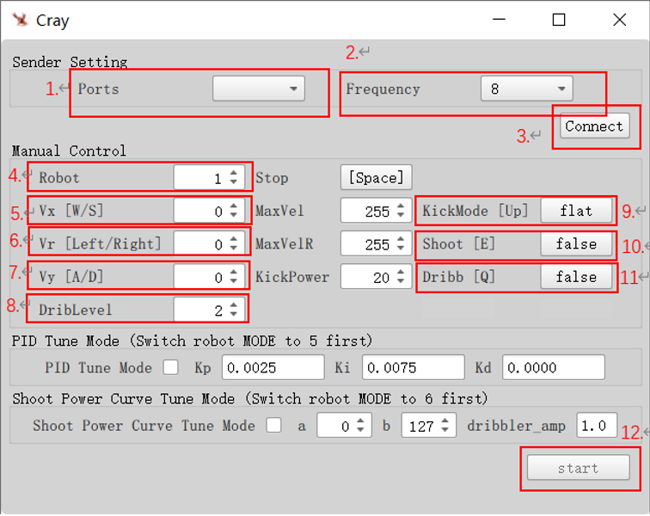Toggle the Shoot [E] false button
The image size is (650, 516).
tap(576, 244)
